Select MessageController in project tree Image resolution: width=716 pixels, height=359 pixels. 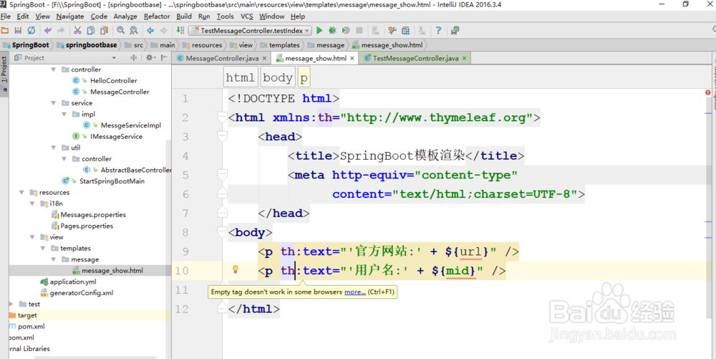[x=120, y=92]
